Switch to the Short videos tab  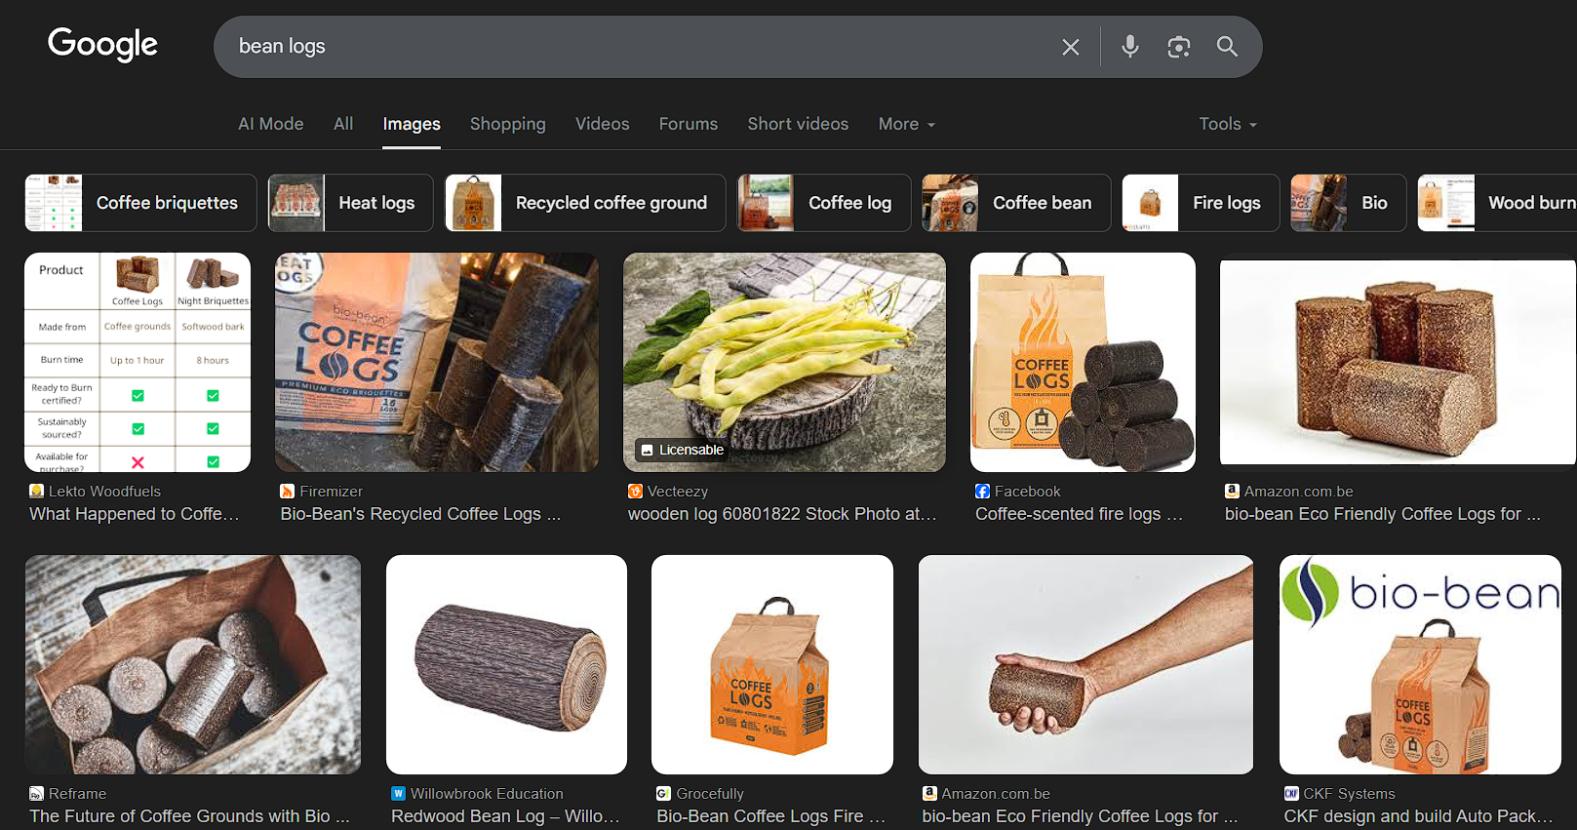pyautogui.click(x=798, y=124)
